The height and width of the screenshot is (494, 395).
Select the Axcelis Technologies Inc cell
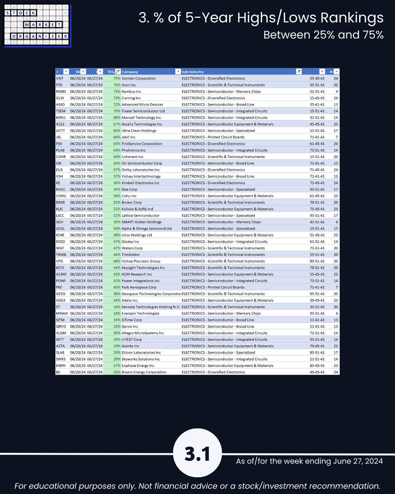(142, 124)
